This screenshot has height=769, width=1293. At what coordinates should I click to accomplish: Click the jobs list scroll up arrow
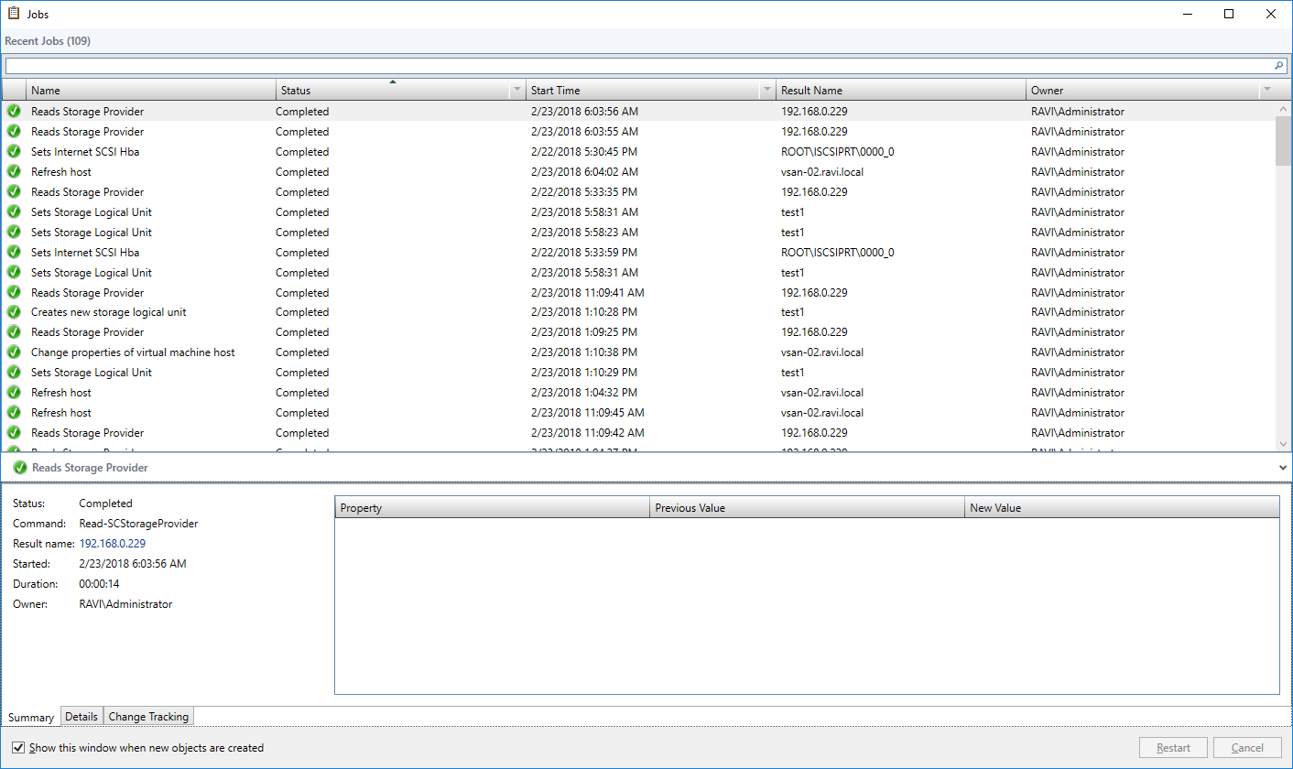tap(1283, 109)
